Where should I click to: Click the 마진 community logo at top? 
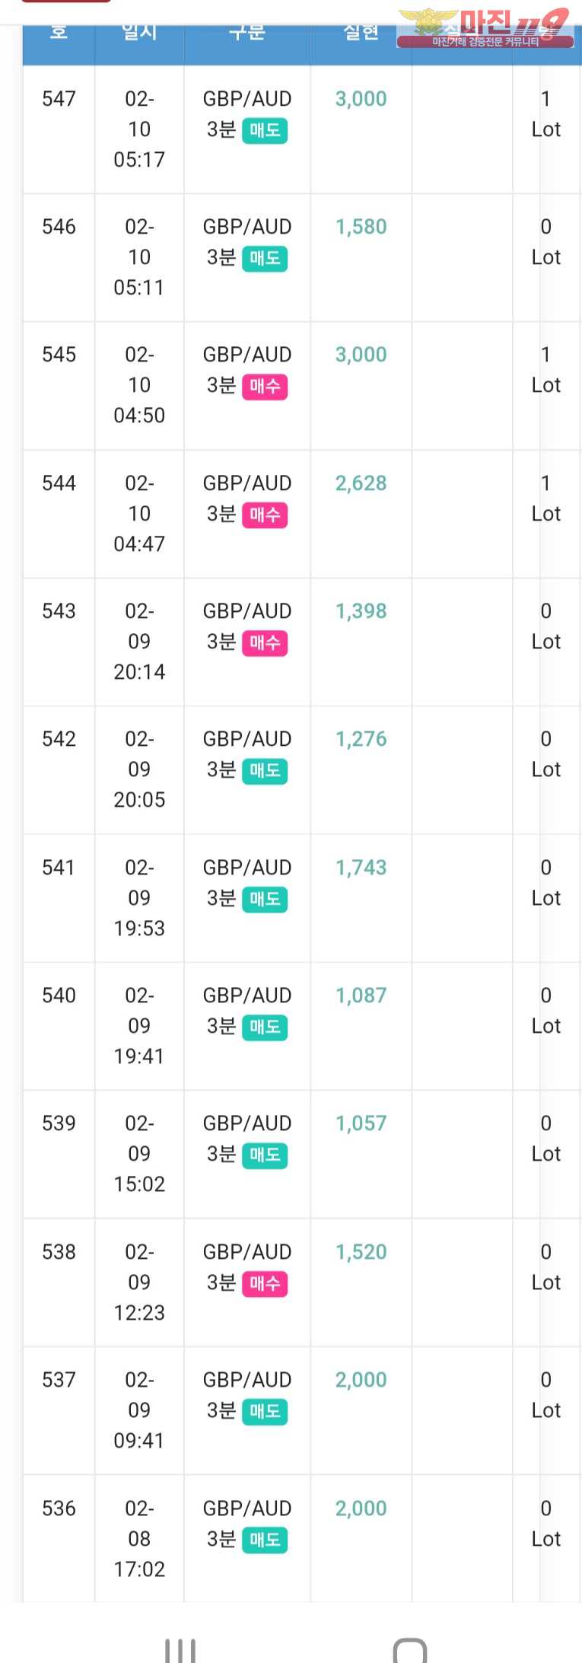[x=485, y=29]
